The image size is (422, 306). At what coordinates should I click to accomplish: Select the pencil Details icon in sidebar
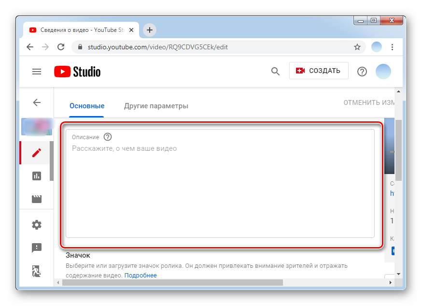click(x=36, y=153)
